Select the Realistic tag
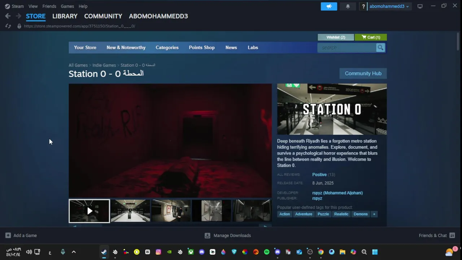Screen dimensions: 462x260 [x=341, y=214]
